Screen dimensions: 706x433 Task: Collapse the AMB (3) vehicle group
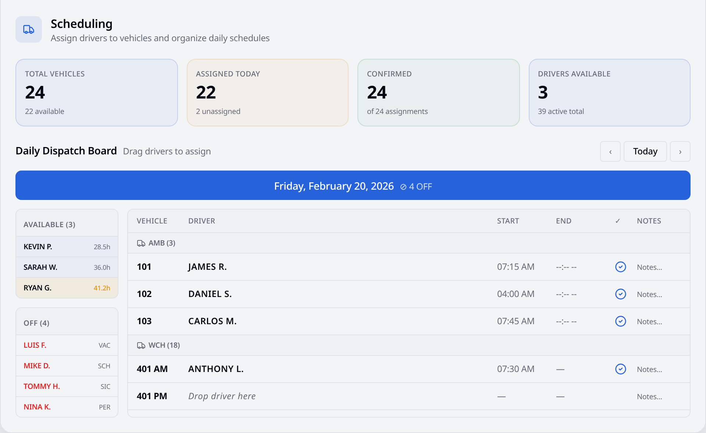(x=409, y=243)
